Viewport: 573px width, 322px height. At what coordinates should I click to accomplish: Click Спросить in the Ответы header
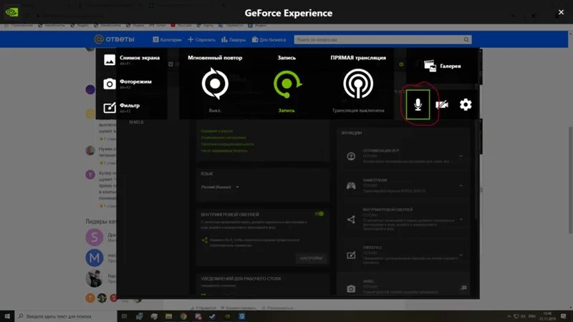(x=201, y=39)
